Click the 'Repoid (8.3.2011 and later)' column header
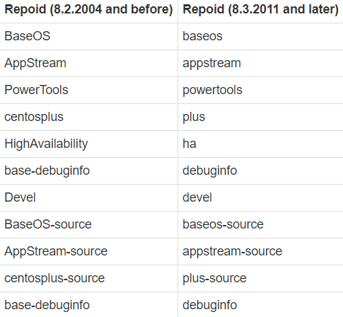Screen dimensions: 343x317 [260, 10]
